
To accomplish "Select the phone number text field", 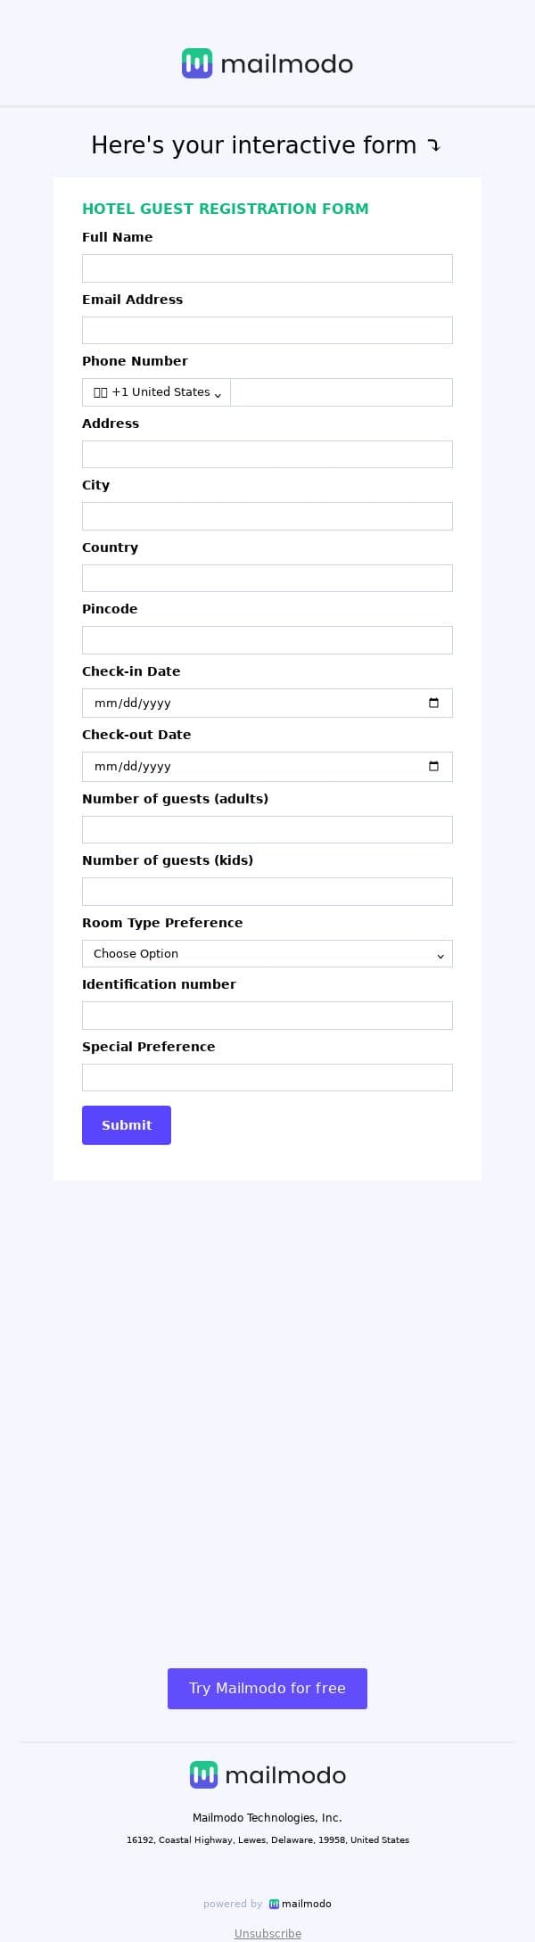I will click(x=341, y=392).
